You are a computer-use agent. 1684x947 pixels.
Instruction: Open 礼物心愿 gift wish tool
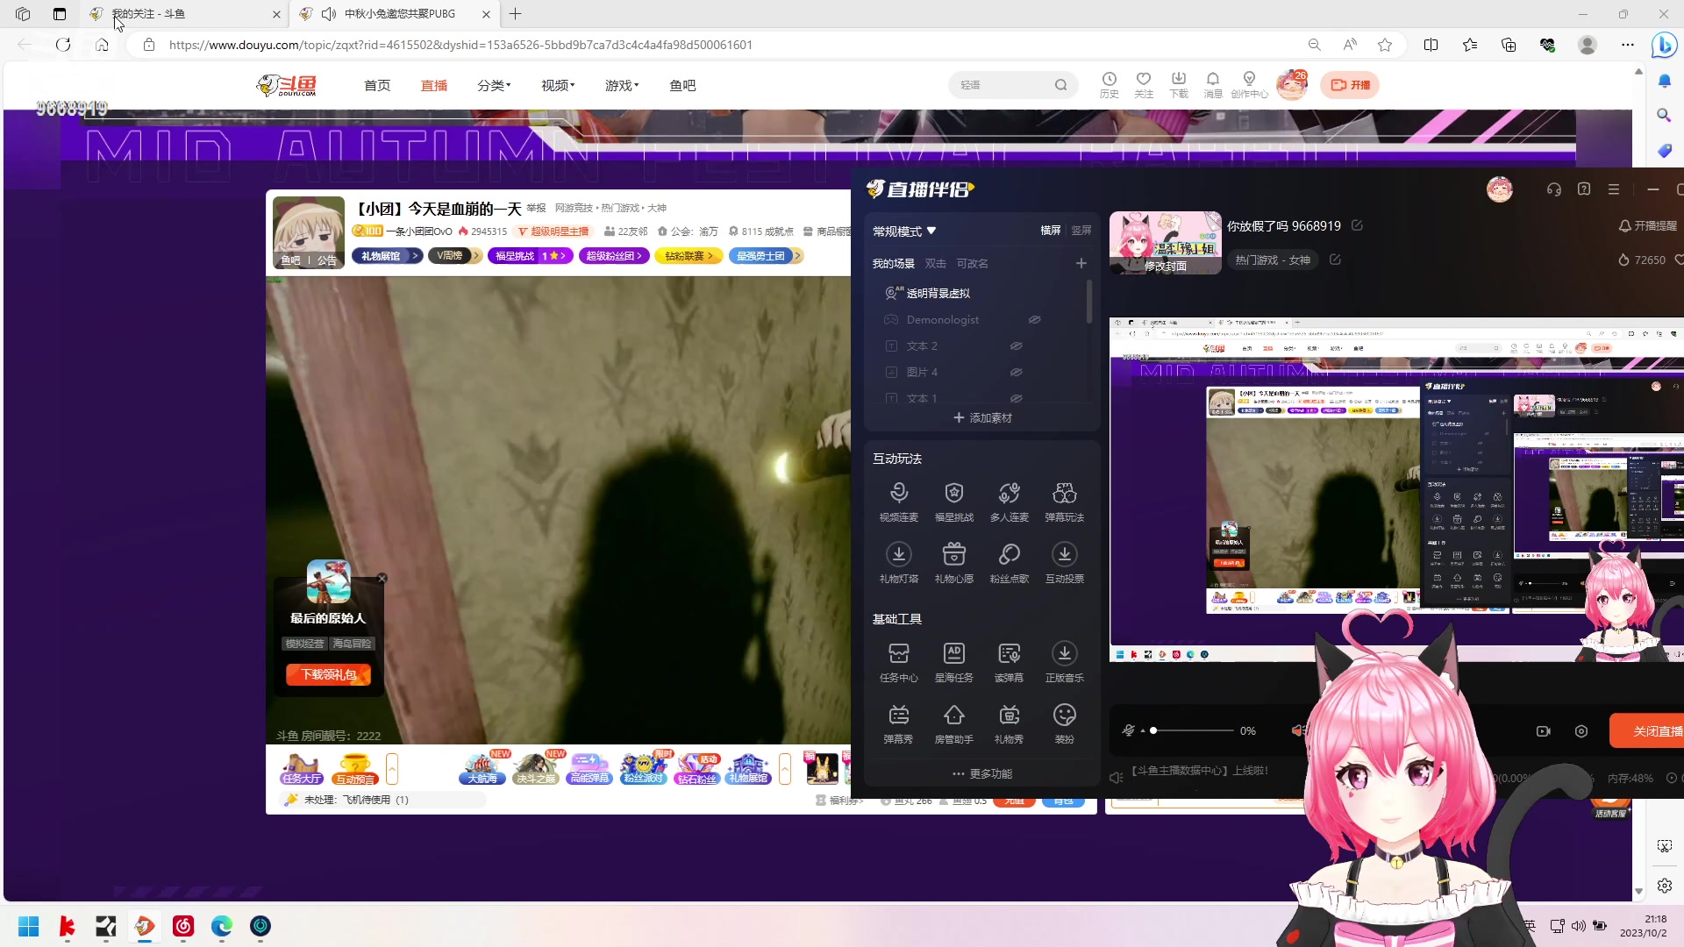(953, 563)
